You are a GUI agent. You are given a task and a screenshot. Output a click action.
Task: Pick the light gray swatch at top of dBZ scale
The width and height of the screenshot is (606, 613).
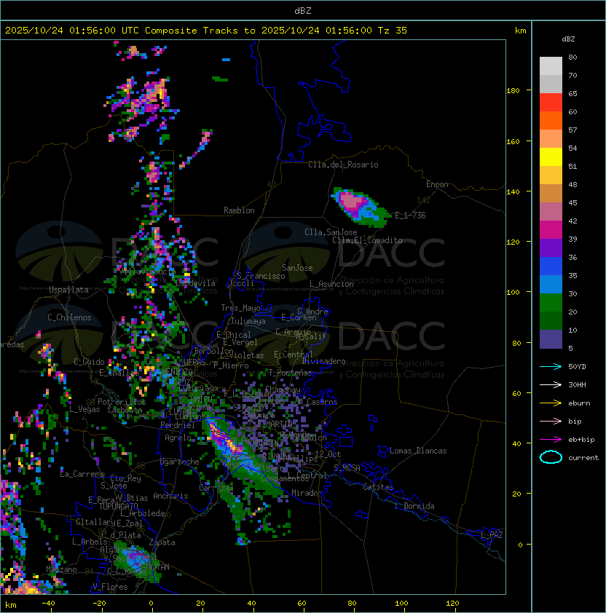click(551, 66)
